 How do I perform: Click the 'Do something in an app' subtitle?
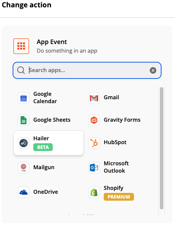click(67, 51)
